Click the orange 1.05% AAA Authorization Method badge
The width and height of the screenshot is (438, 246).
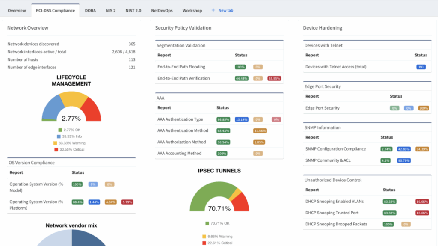(x=259, y=142)
